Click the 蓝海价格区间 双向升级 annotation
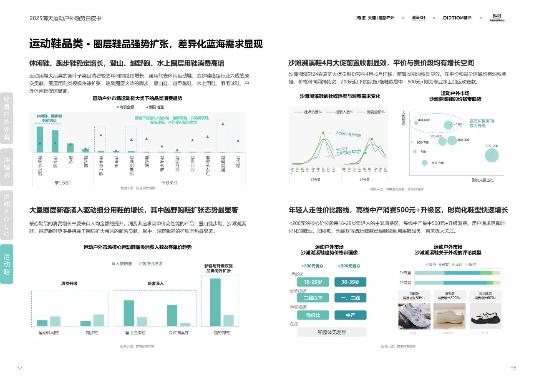Image resolution: width=534 pixels, height=377 pixels. [482, 123]
